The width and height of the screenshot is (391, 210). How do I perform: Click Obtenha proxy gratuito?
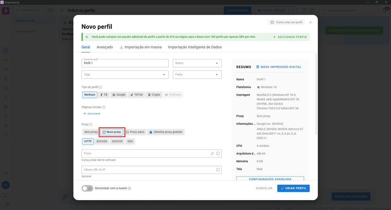tap(166, 132)
